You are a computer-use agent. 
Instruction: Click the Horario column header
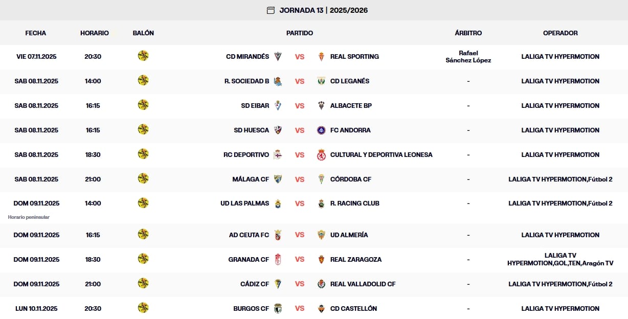pyautogui.click(x=95, y=33)
